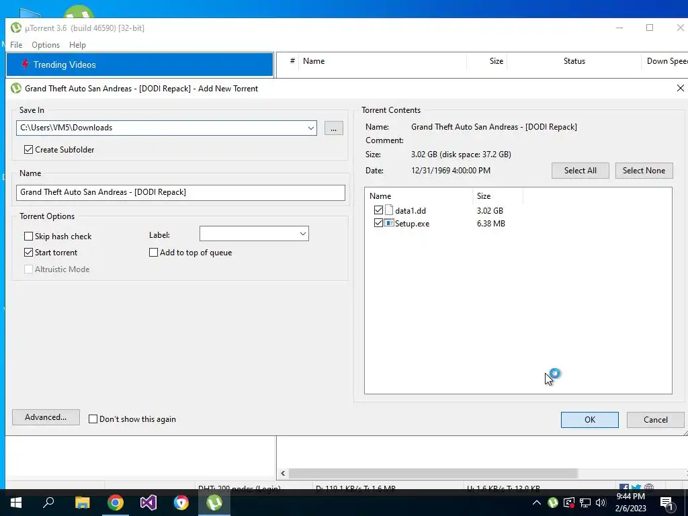The image size is (688, 516).
Task: Uncheck the data1.dd file checkbox
Action: pyautogui.click(x=378, y=210)
